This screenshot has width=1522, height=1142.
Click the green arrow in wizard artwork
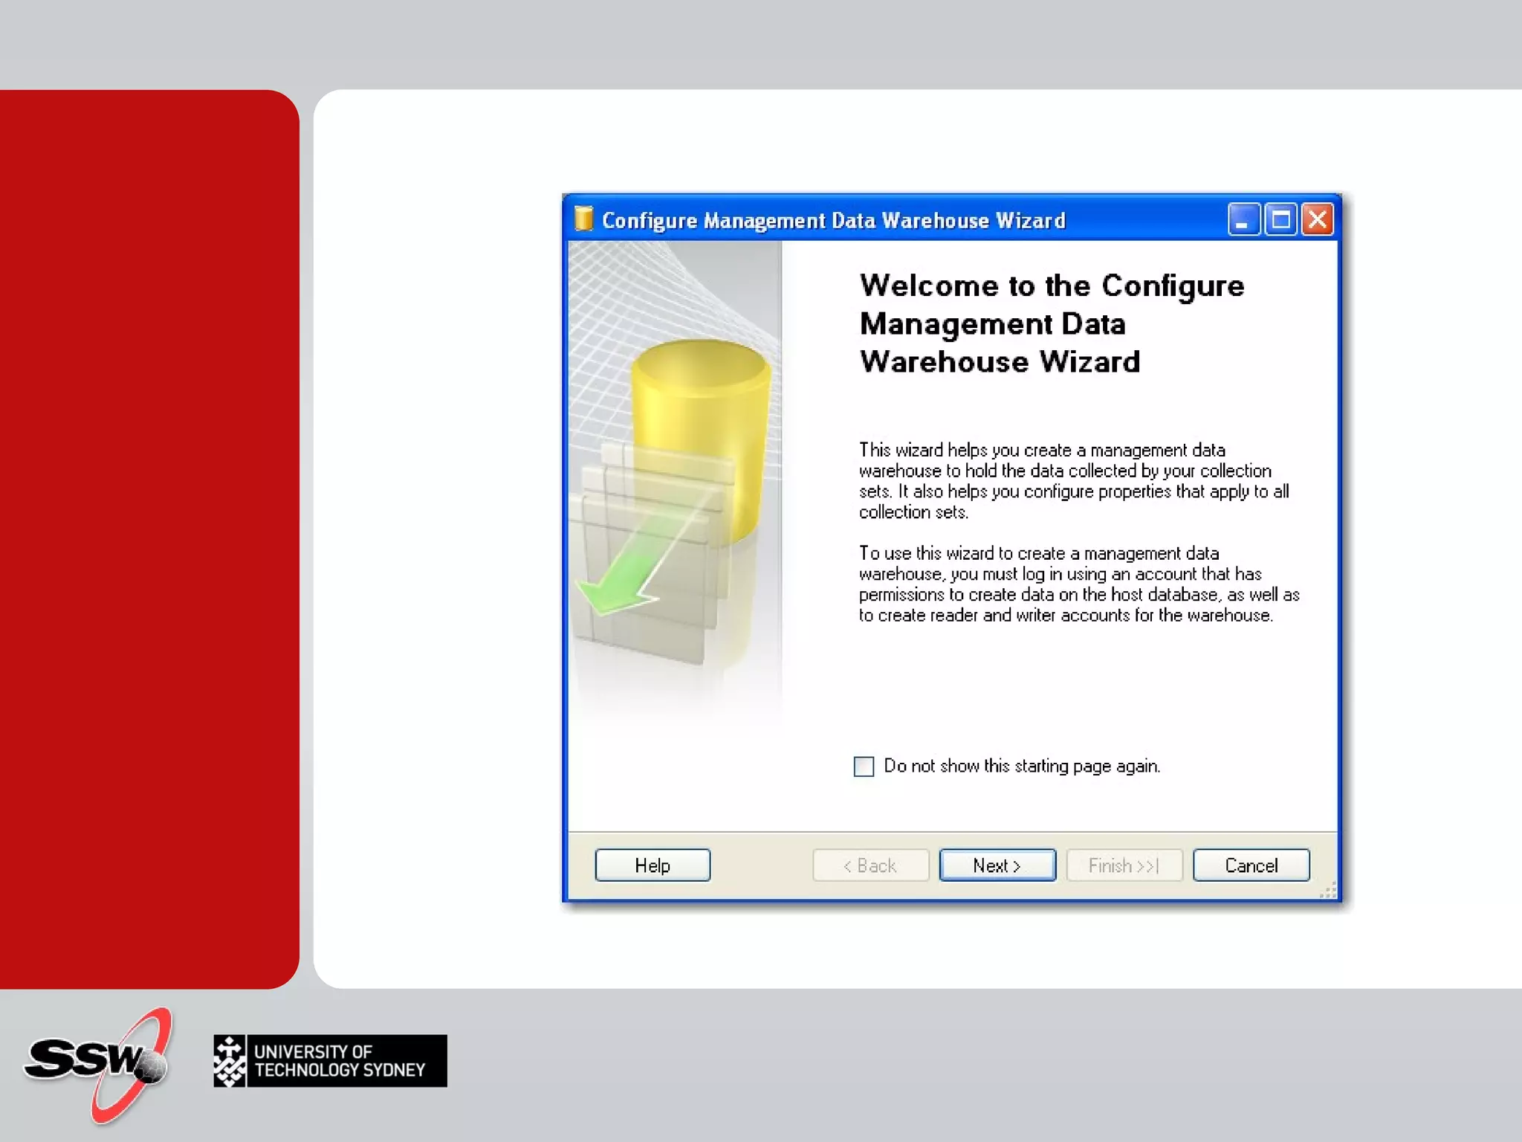(624, 580)
